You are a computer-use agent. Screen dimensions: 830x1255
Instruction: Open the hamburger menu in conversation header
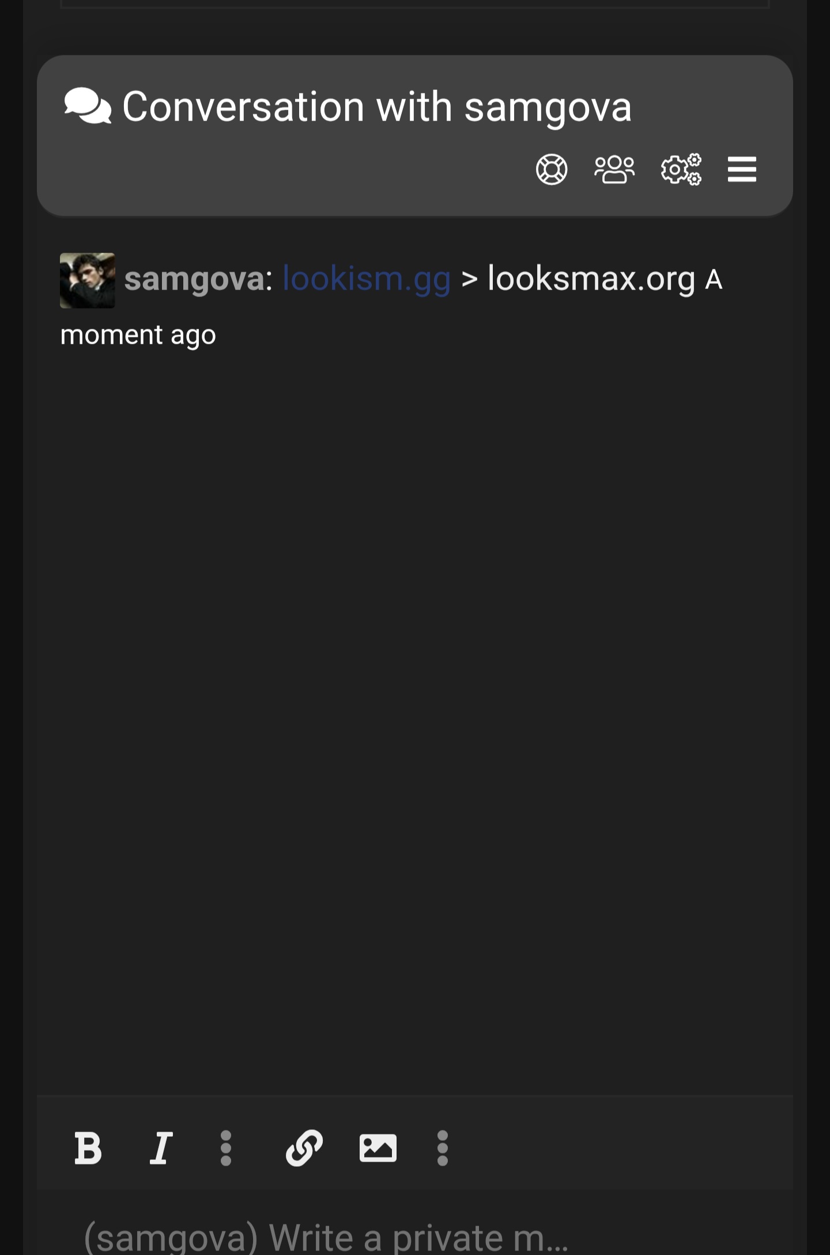742,170
